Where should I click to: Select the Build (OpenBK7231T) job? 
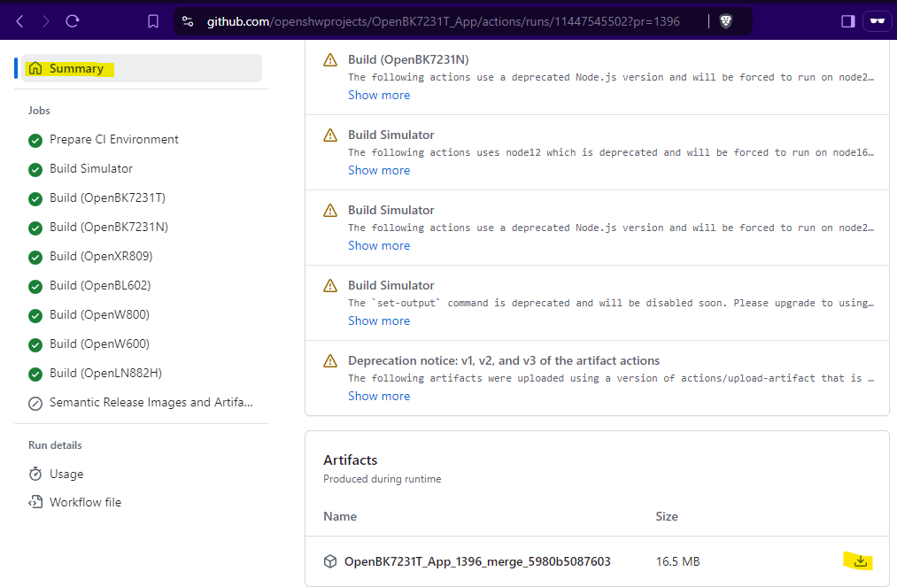pos(97,198)
